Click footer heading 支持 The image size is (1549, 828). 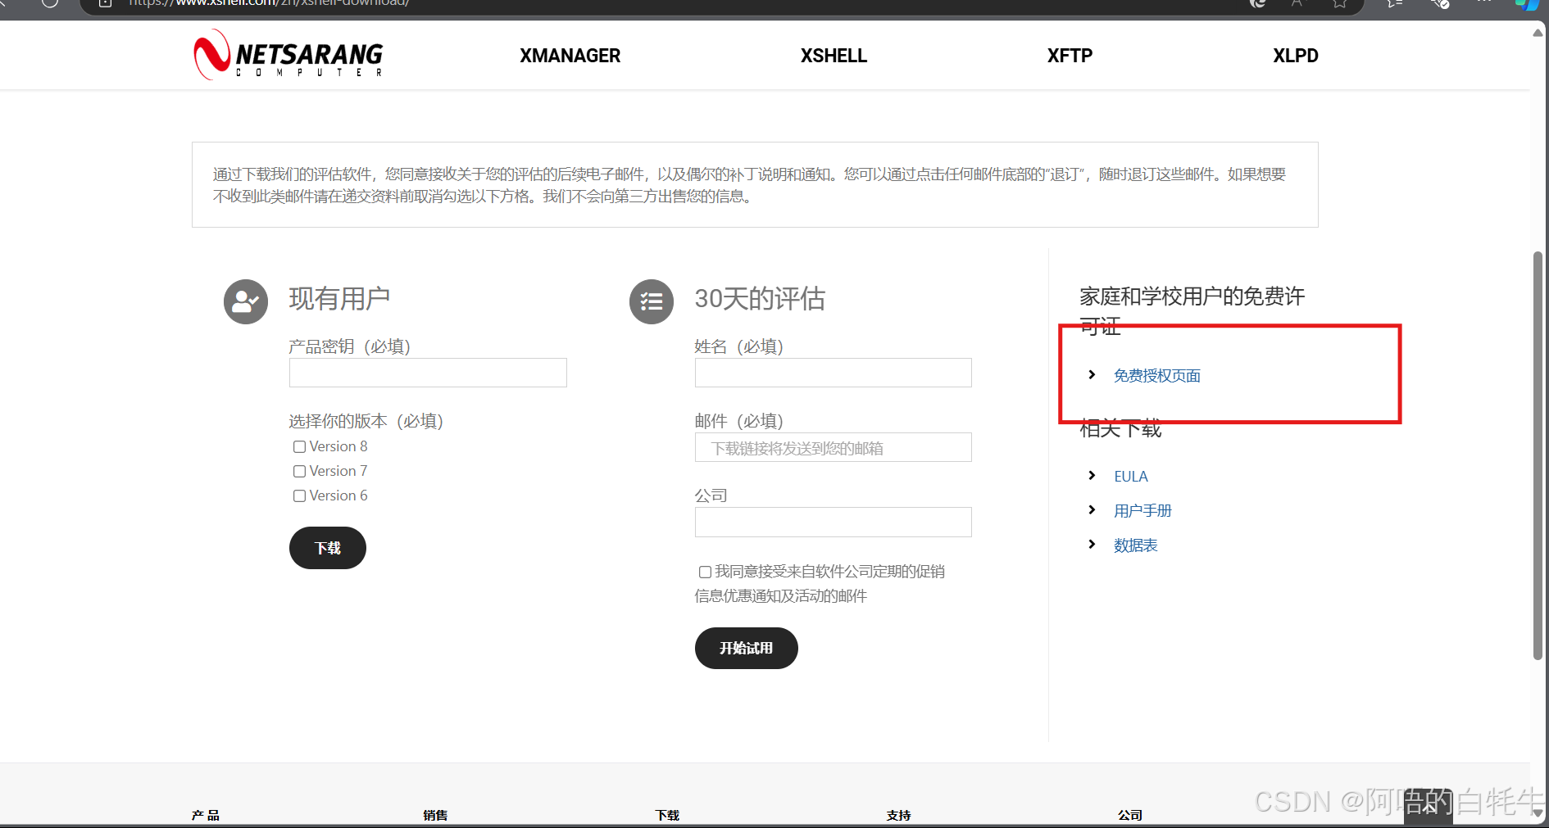tap(898, 815)
